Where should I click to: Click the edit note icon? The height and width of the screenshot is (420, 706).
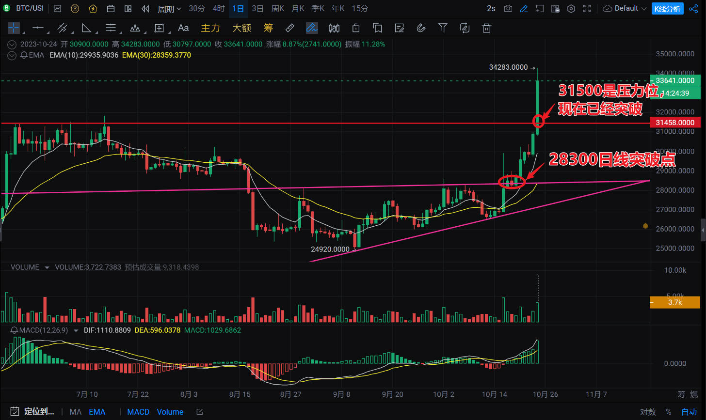[400, 28]
